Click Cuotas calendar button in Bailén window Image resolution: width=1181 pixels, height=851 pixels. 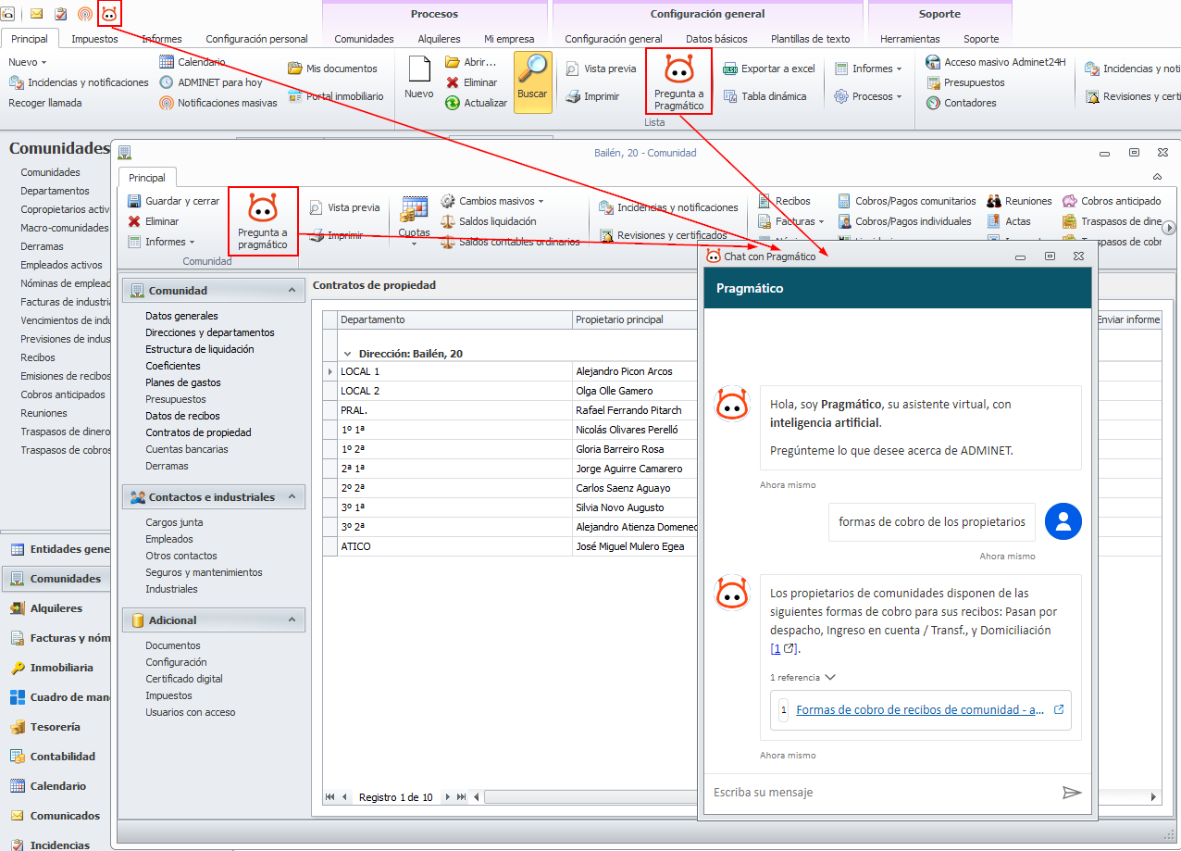tap(414, 219)
